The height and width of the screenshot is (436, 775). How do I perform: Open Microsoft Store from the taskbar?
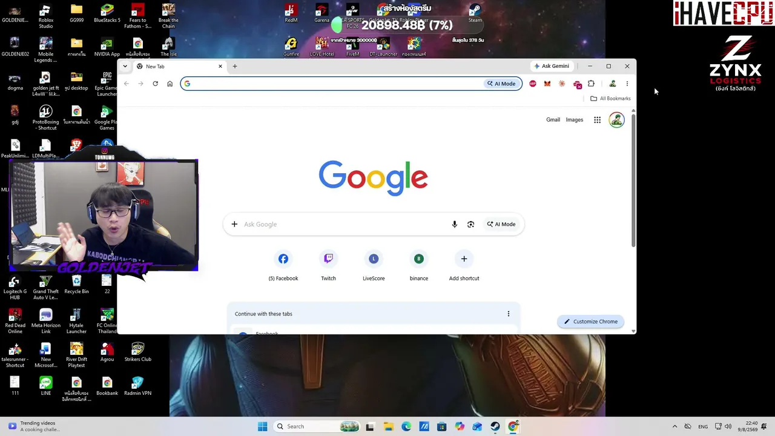point(441,426)
